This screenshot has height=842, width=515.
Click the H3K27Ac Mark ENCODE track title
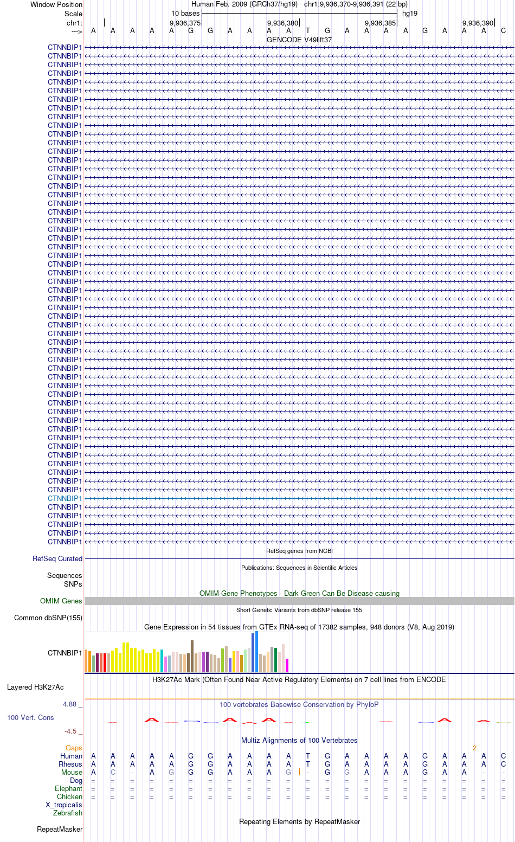(x=299, y=679)
